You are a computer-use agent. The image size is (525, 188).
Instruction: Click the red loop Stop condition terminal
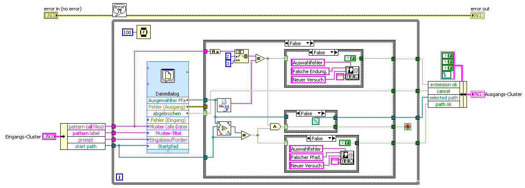(x=407, y=127)
